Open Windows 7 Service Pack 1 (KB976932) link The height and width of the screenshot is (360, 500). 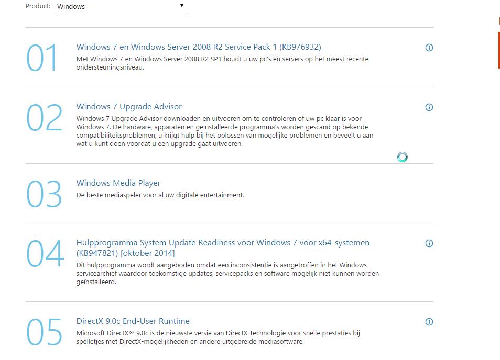click(199, 47)
